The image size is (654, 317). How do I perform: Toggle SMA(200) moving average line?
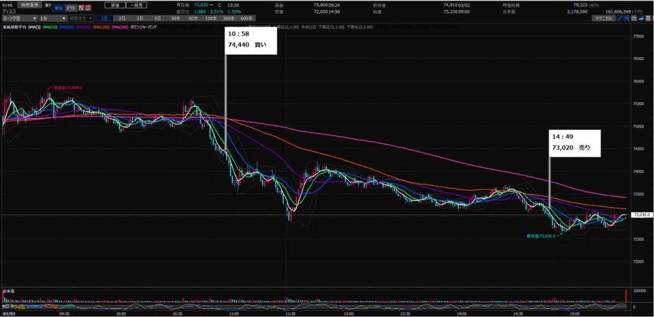[x=120, y=27]
